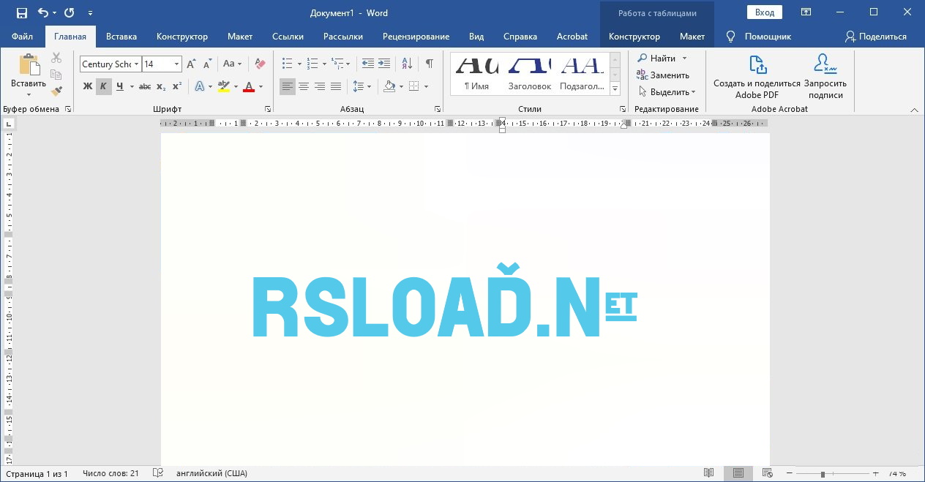Click the Поделиться share button
925x482 pixels.
[875, 37]
